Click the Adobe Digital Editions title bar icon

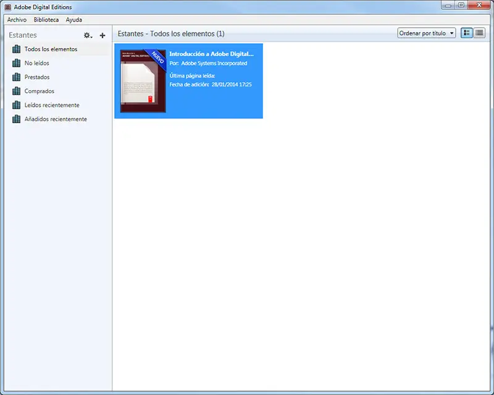tap(7, 7)
